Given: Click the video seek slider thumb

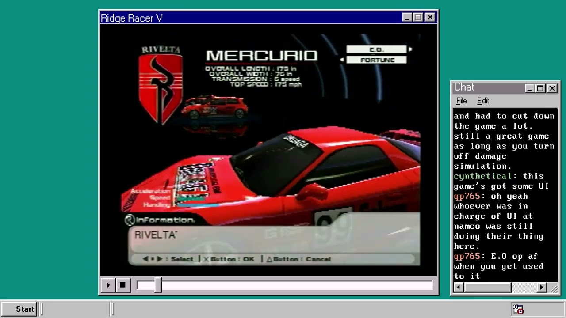Looking at the screenshot, I should pos(158,285).
